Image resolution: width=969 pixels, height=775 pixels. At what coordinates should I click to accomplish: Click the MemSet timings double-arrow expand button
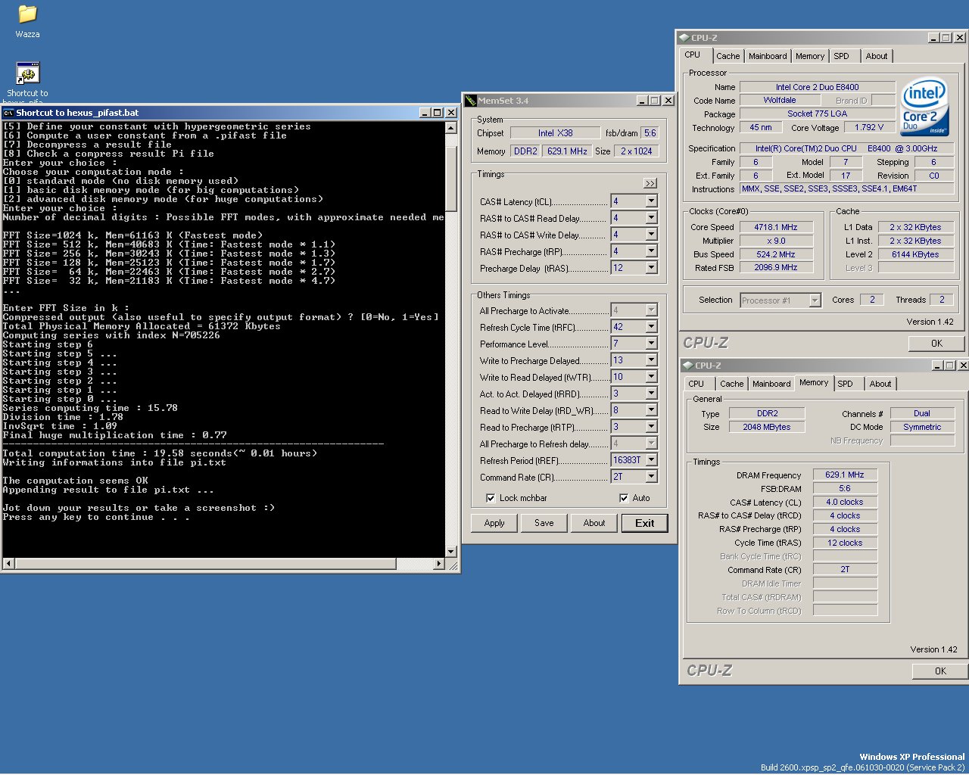[650, 183]
